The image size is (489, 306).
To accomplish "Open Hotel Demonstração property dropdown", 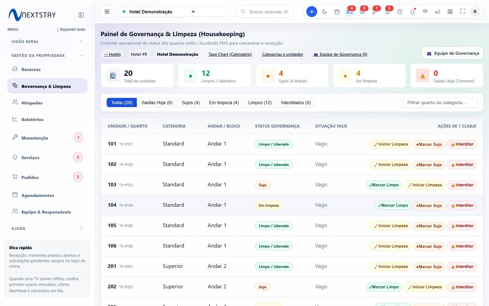I will 172,12.
